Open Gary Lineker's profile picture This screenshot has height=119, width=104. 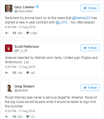point(9,9)
